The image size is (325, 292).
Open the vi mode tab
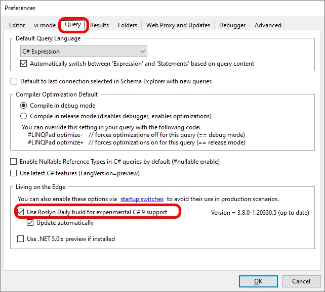(x=45, y=25)
